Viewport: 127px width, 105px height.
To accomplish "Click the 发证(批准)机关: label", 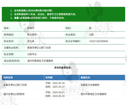I will point(12,61).
